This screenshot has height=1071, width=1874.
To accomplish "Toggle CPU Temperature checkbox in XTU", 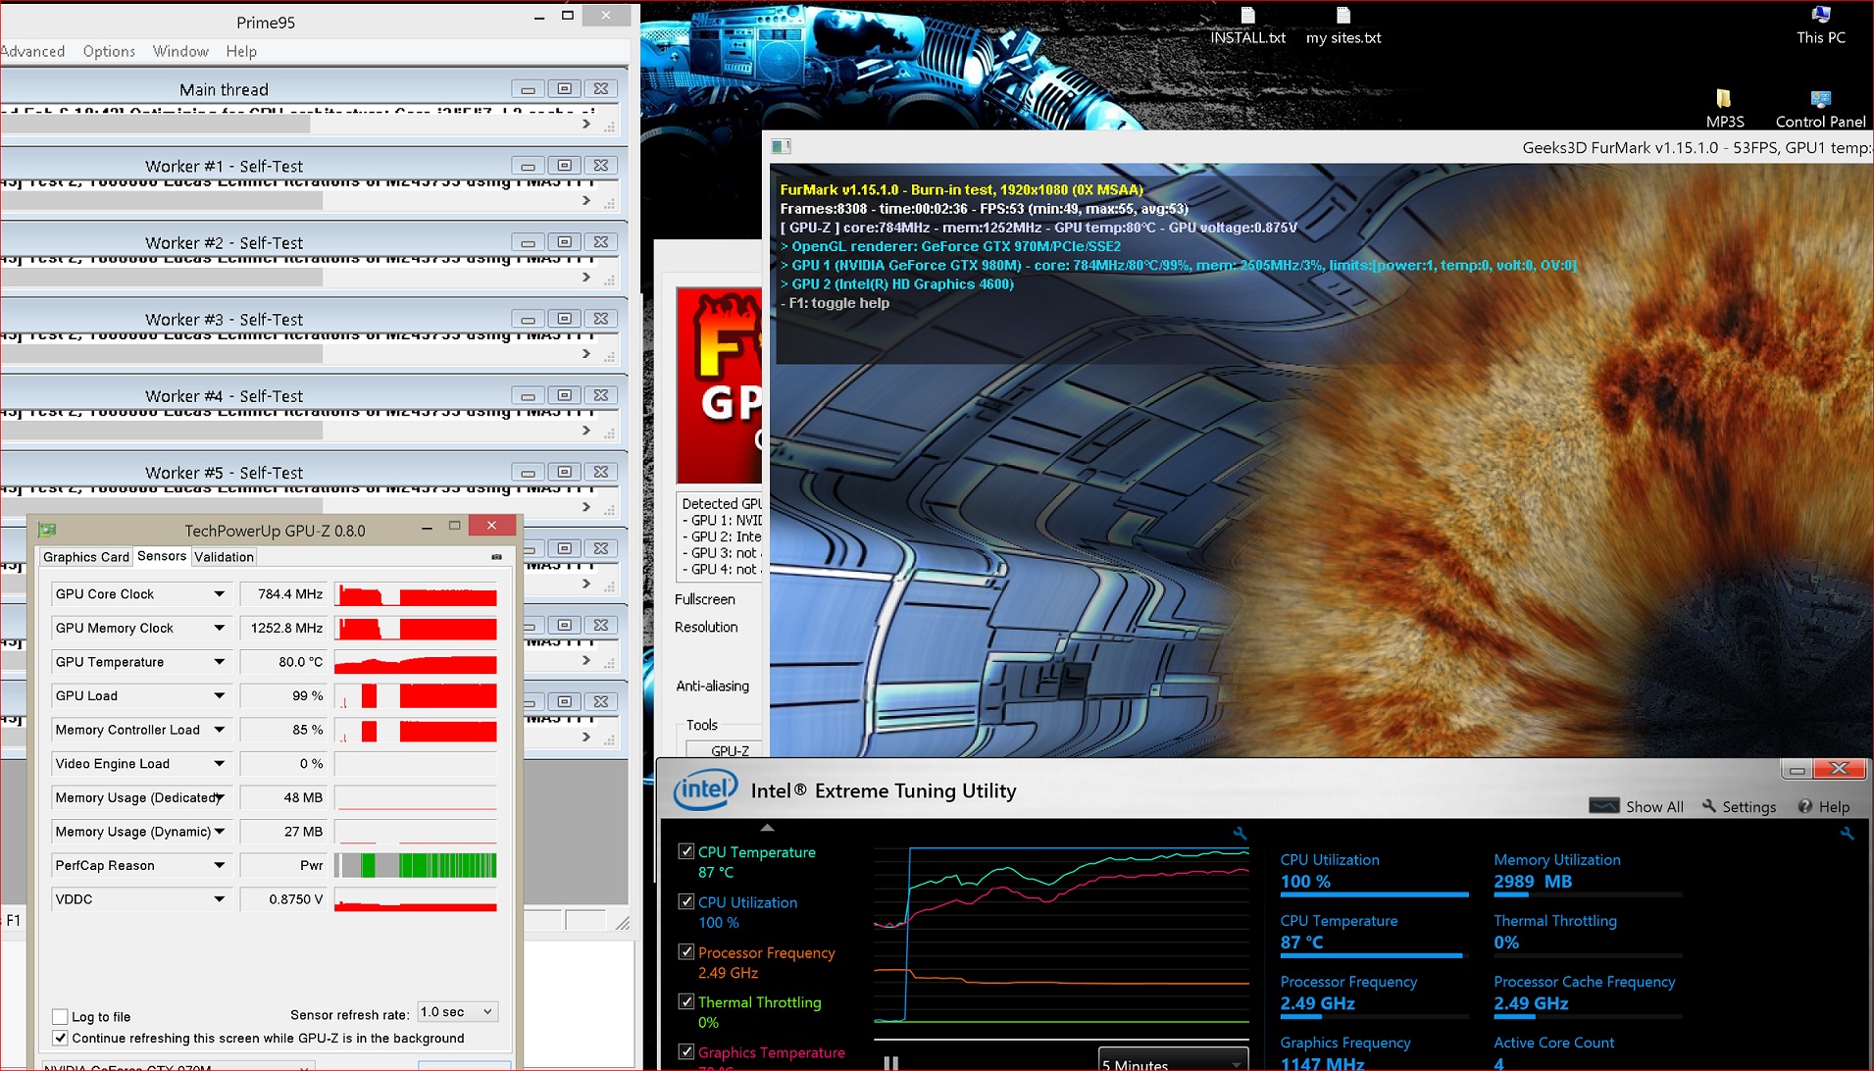I will coord(686,851).
